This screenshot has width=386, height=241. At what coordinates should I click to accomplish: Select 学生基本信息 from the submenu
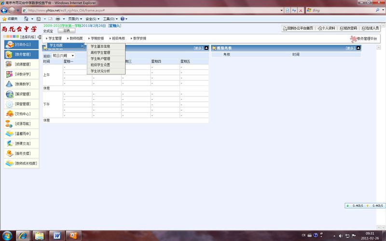(x=100, y=46)
